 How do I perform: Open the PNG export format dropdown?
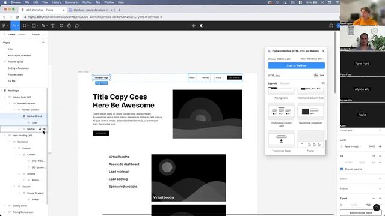(x=369, y=205)
